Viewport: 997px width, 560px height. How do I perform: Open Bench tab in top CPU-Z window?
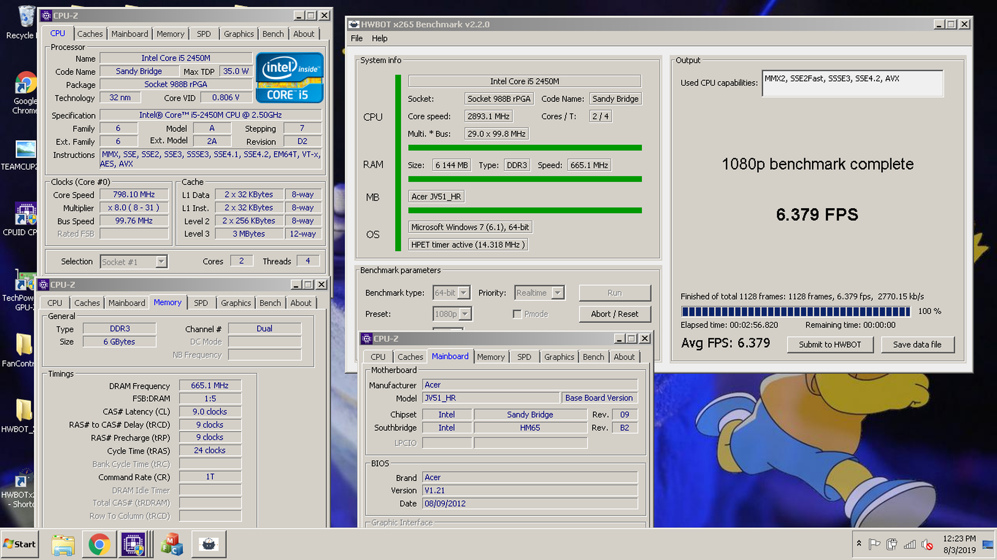(x=273, y=34)
